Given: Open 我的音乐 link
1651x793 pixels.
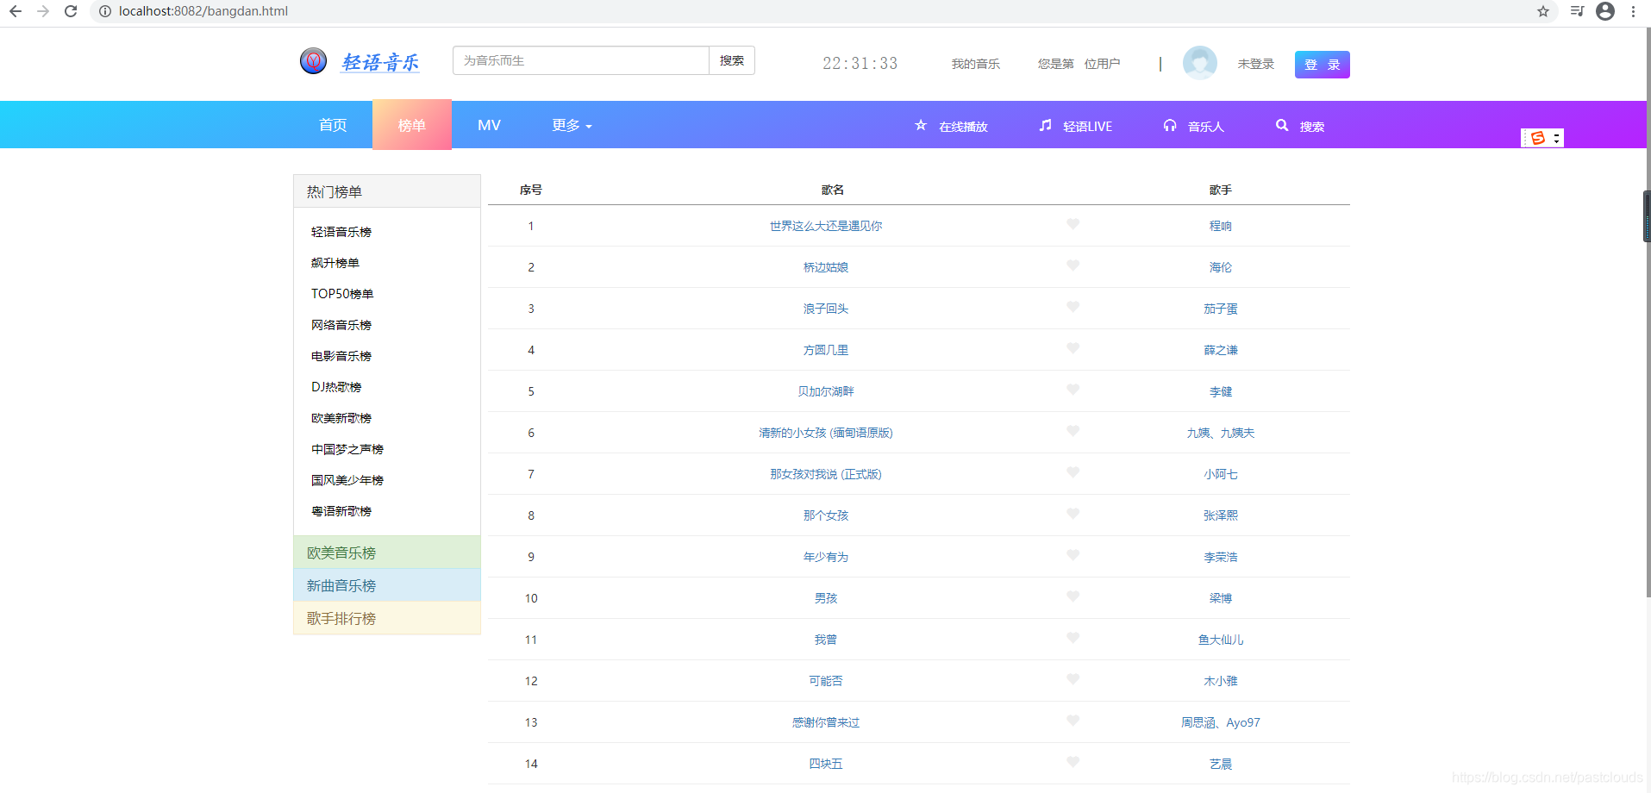Looking at the screenshot, I should pyautogui.click(x=975, y=64).
